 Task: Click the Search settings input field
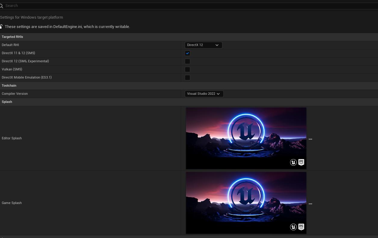coord(189,6)
